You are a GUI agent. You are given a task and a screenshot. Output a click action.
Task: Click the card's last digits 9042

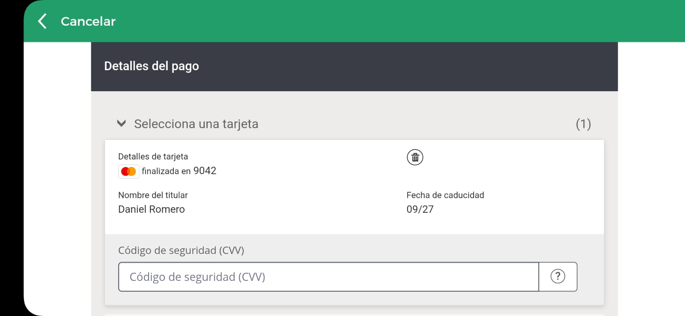click(205, 171)
